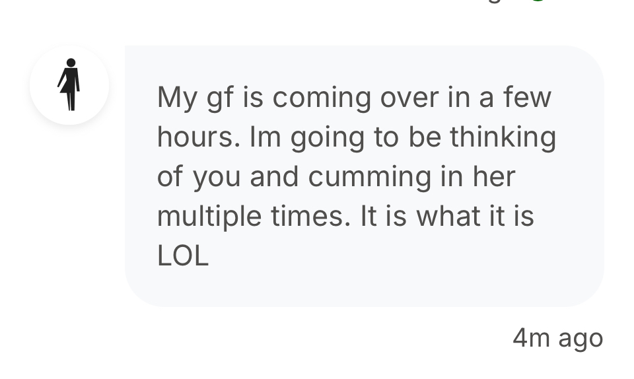Click the phrase "It is what it is"
Viewport: 634px width, 379px height.
(x=447, y=216)
